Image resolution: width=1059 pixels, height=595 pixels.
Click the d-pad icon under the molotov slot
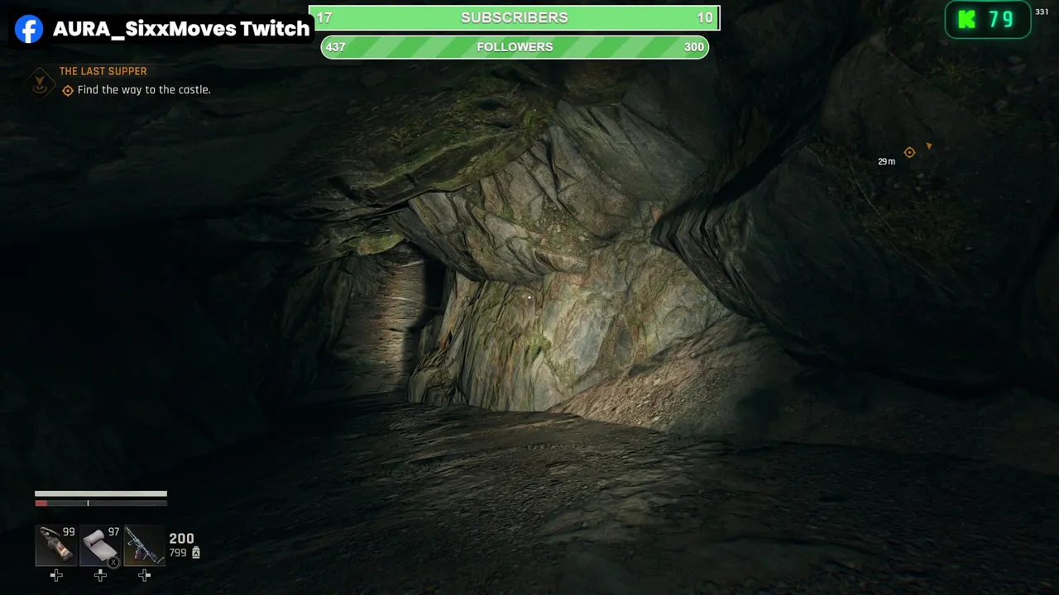tap(56, 575)
